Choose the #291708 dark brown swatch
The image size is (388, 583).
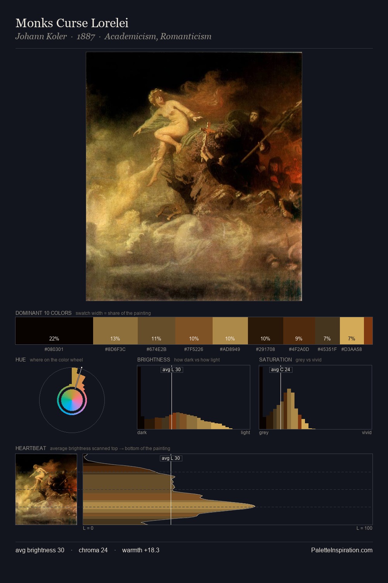click(x=265, y=331)
